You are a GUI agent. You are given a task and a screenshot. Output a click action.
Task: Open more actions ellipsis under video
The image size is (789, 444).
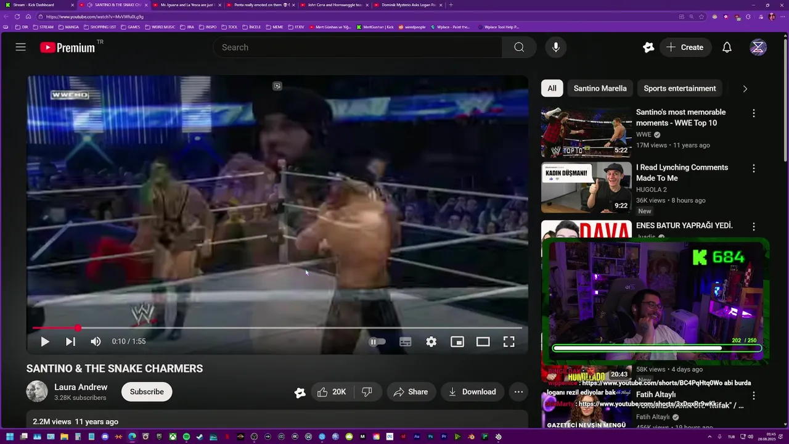518,392
